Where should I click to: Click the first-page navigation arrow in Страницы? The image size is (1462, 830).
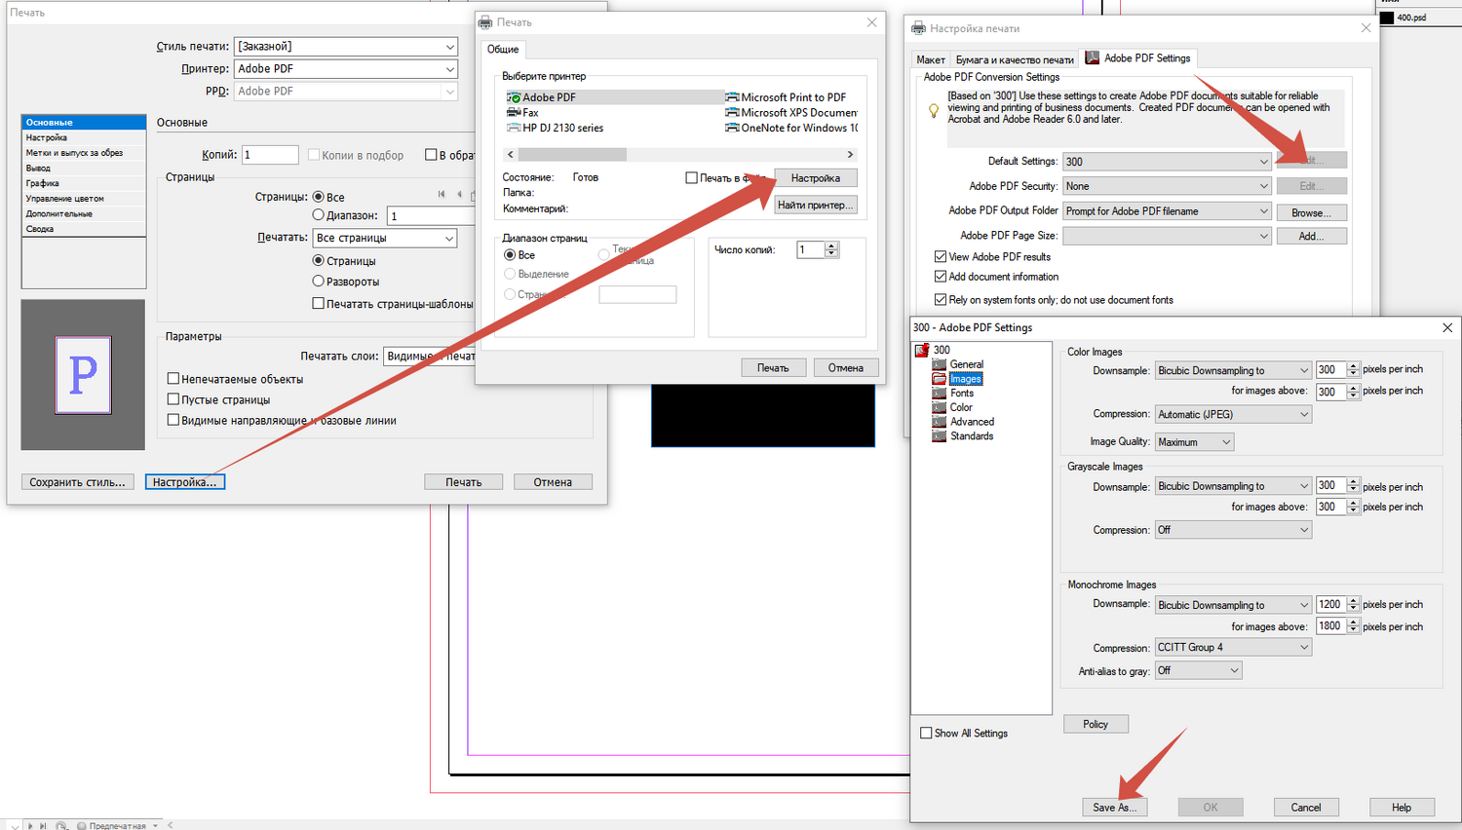coord(442,195)
